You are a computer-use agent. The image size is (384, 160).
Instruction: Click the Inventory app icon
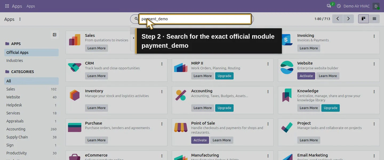[75, 95]
